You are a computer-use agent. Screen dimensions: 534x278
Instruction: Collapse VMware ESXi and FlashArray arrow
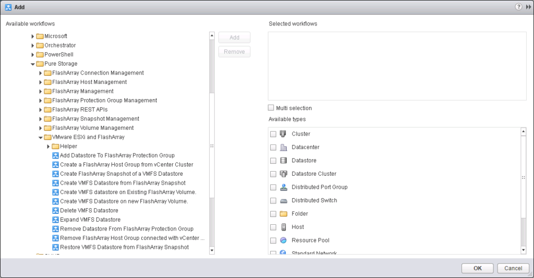coord(41,138)
